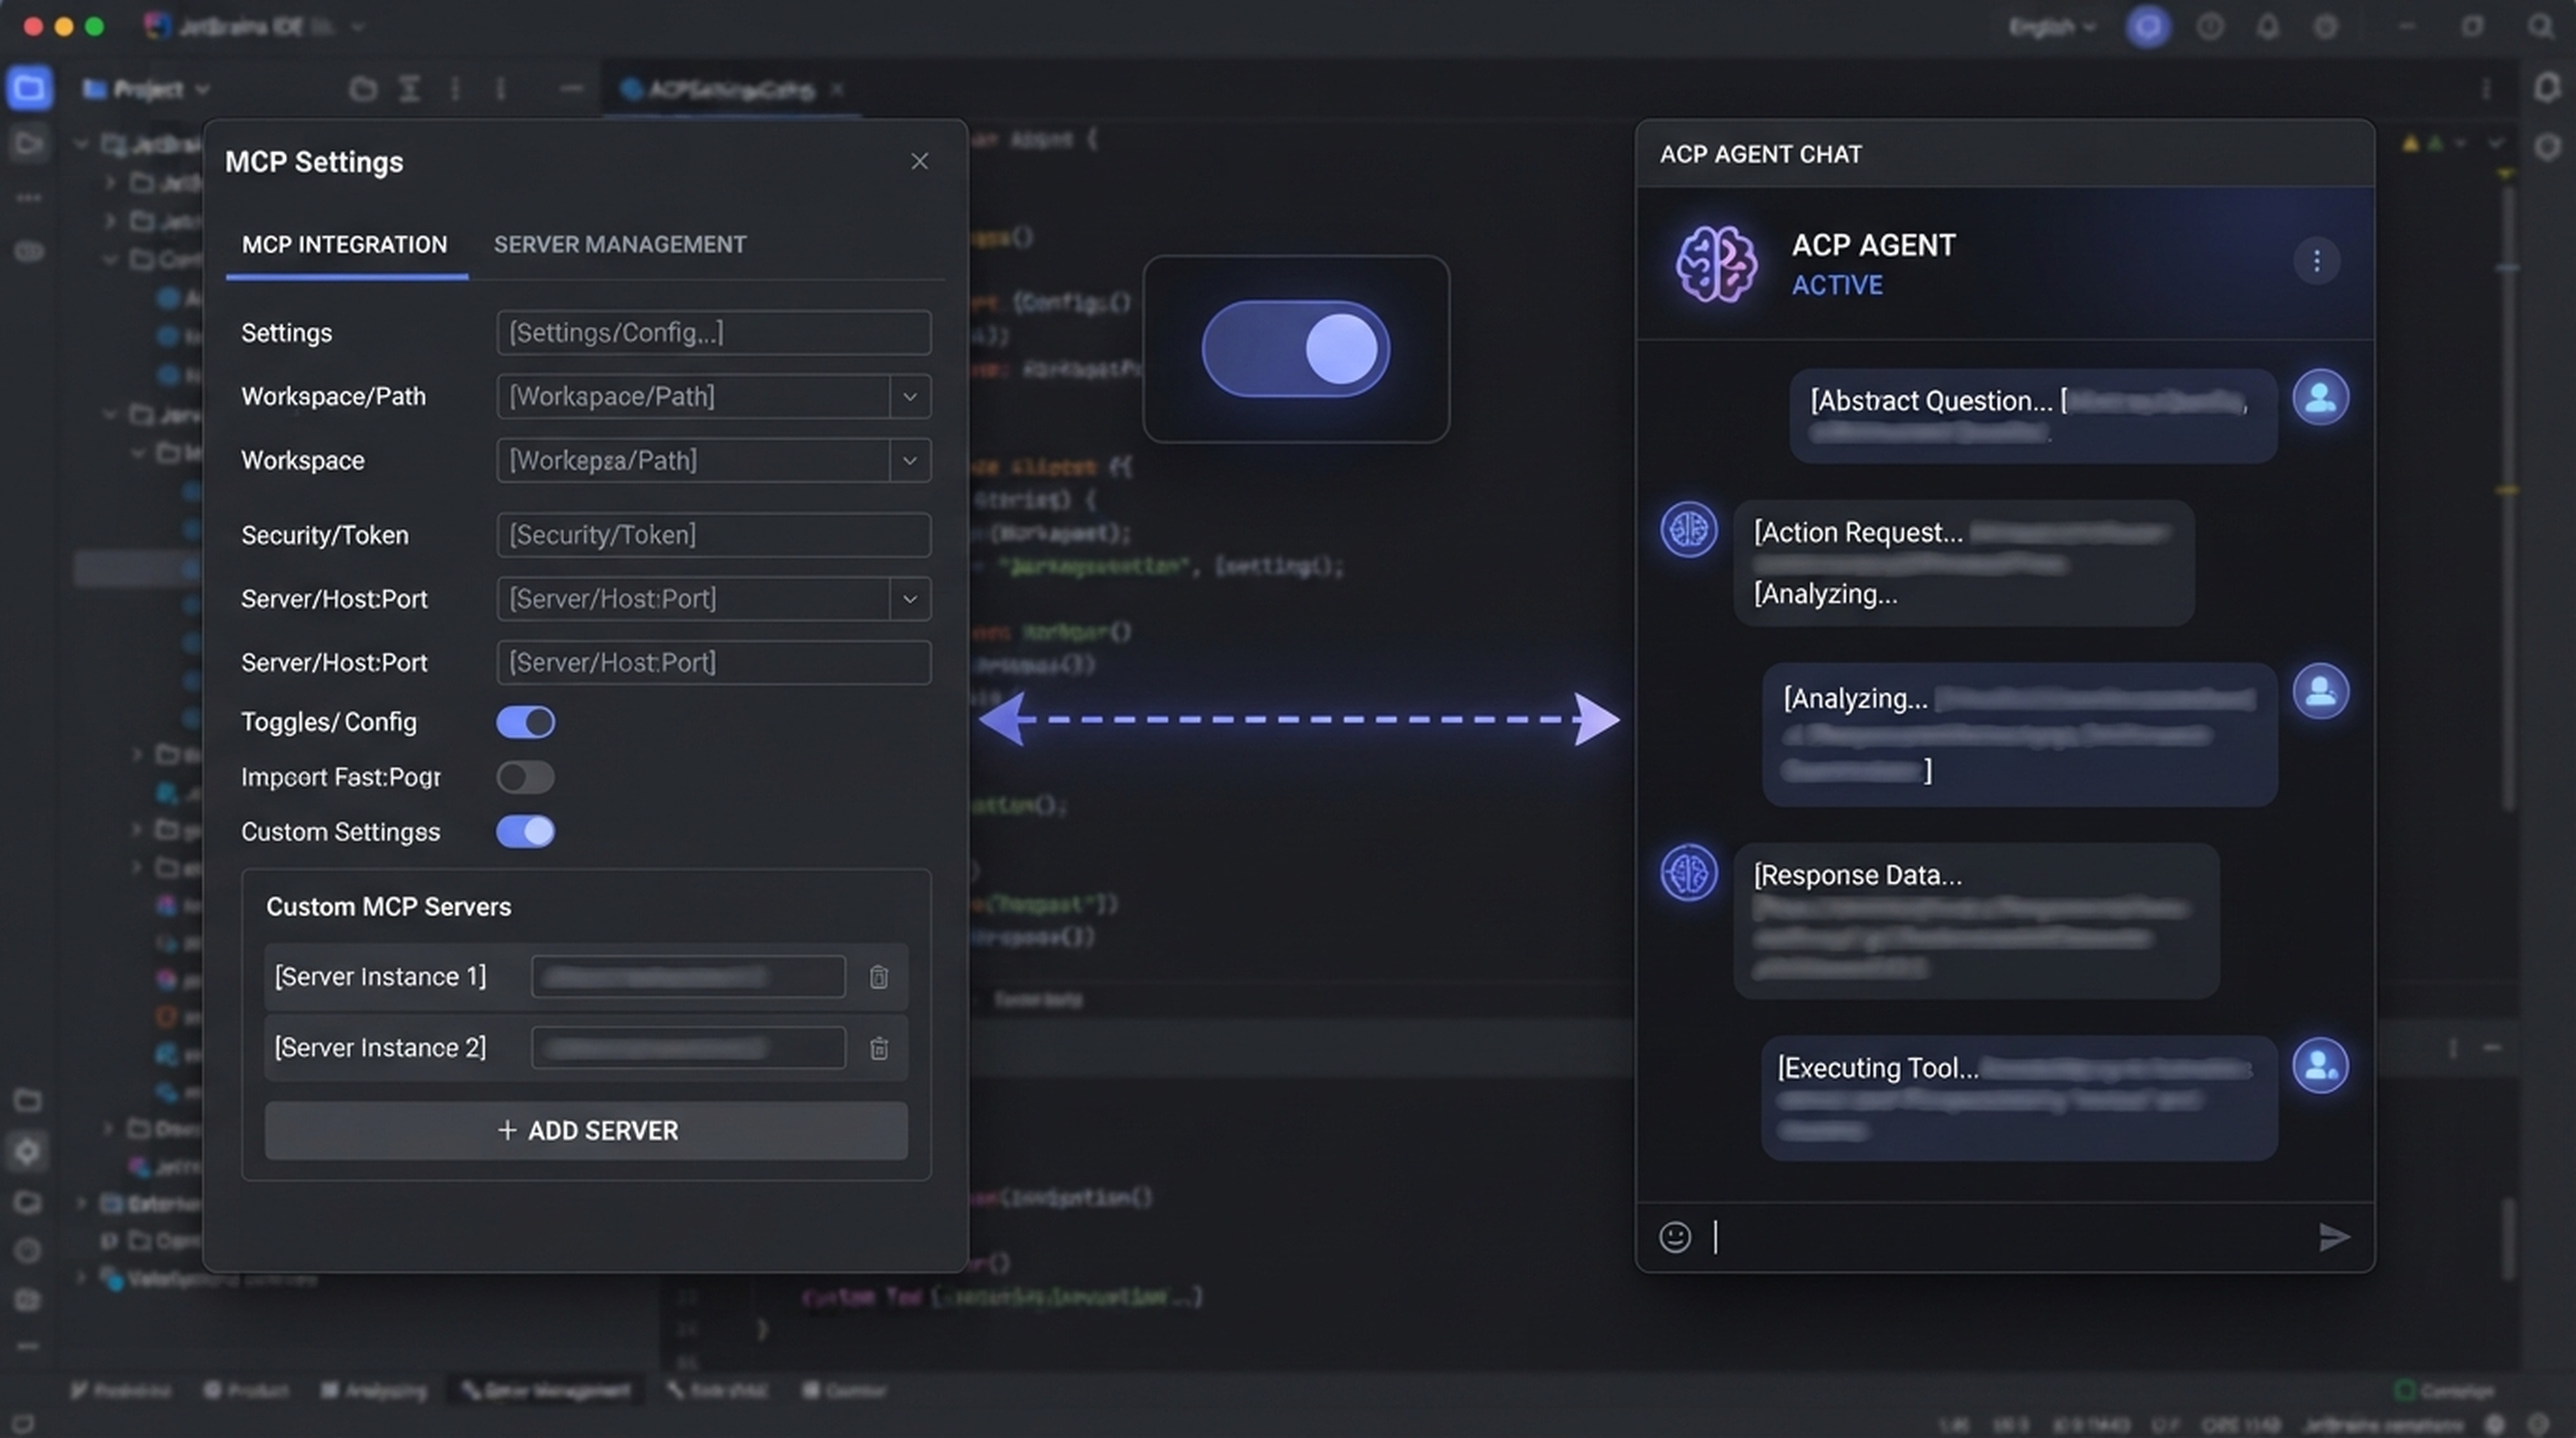Toggle the large switch in the center
This screenshot has height=1438, width=2576.
point(1295,348)
